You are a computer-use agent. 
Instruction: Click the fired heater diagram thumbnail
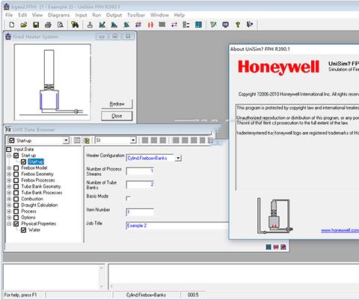(52, 82)
